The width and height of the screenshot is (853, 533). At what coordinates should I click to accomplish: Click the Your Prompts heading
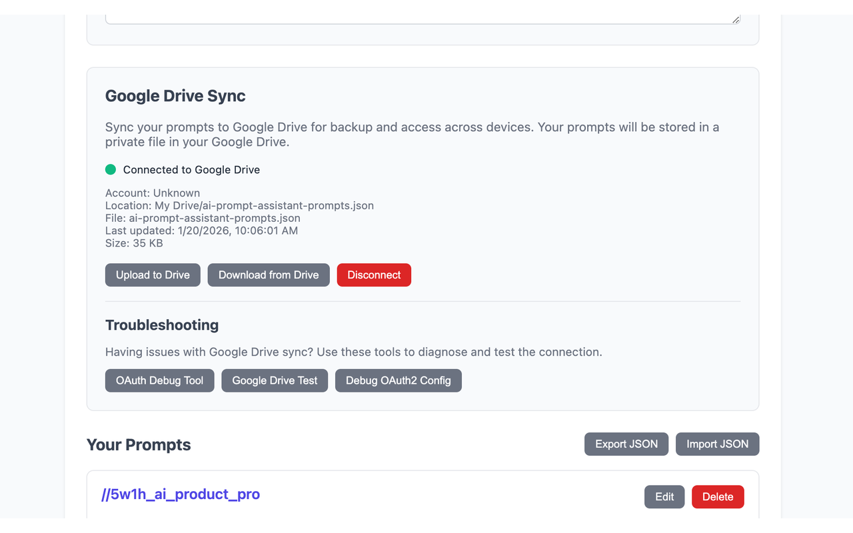pos(139,445)
